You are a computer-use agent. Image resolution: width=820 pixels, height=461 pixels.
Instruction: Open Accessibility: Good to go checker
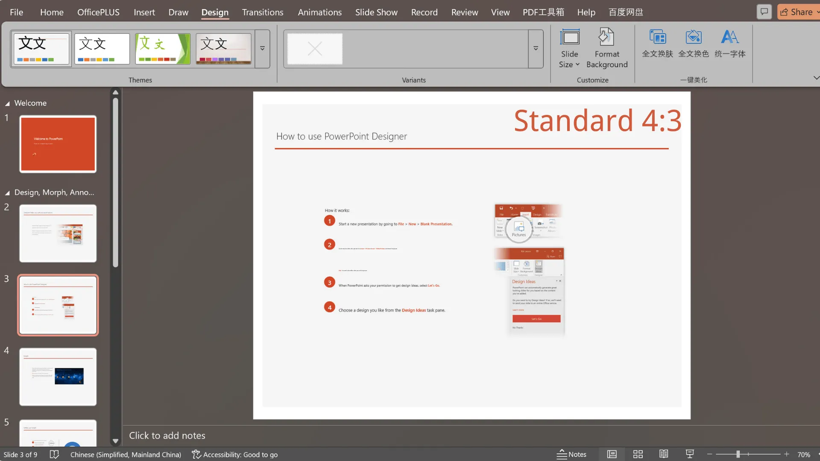[234, 455]
